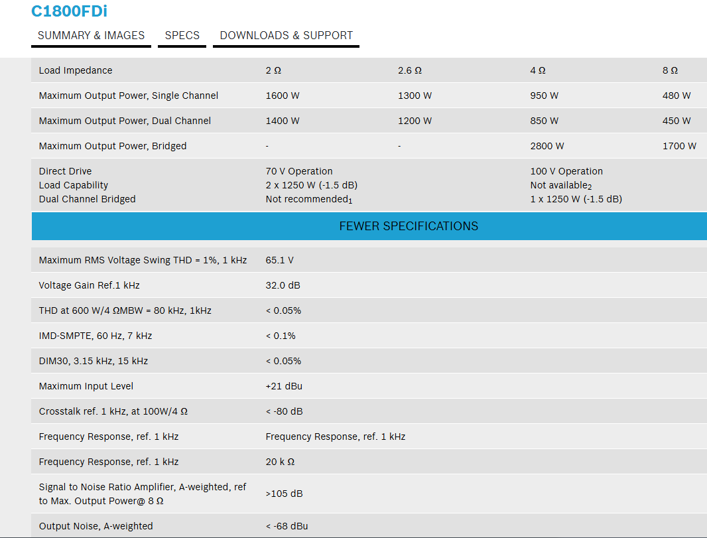
Task: Select the '32.0 dB' gain value
Action: tap(283, 285)
